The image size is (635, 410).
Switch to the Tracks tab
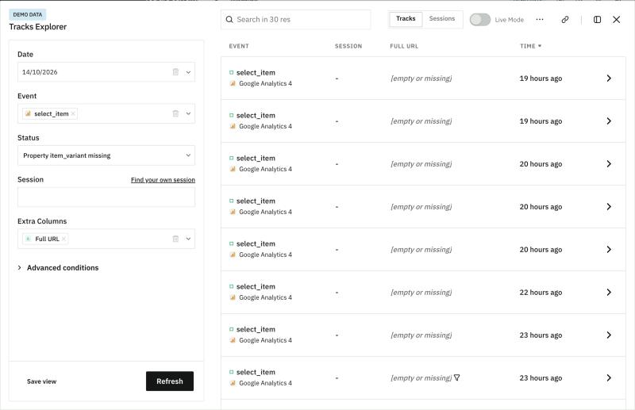(406, 19)
